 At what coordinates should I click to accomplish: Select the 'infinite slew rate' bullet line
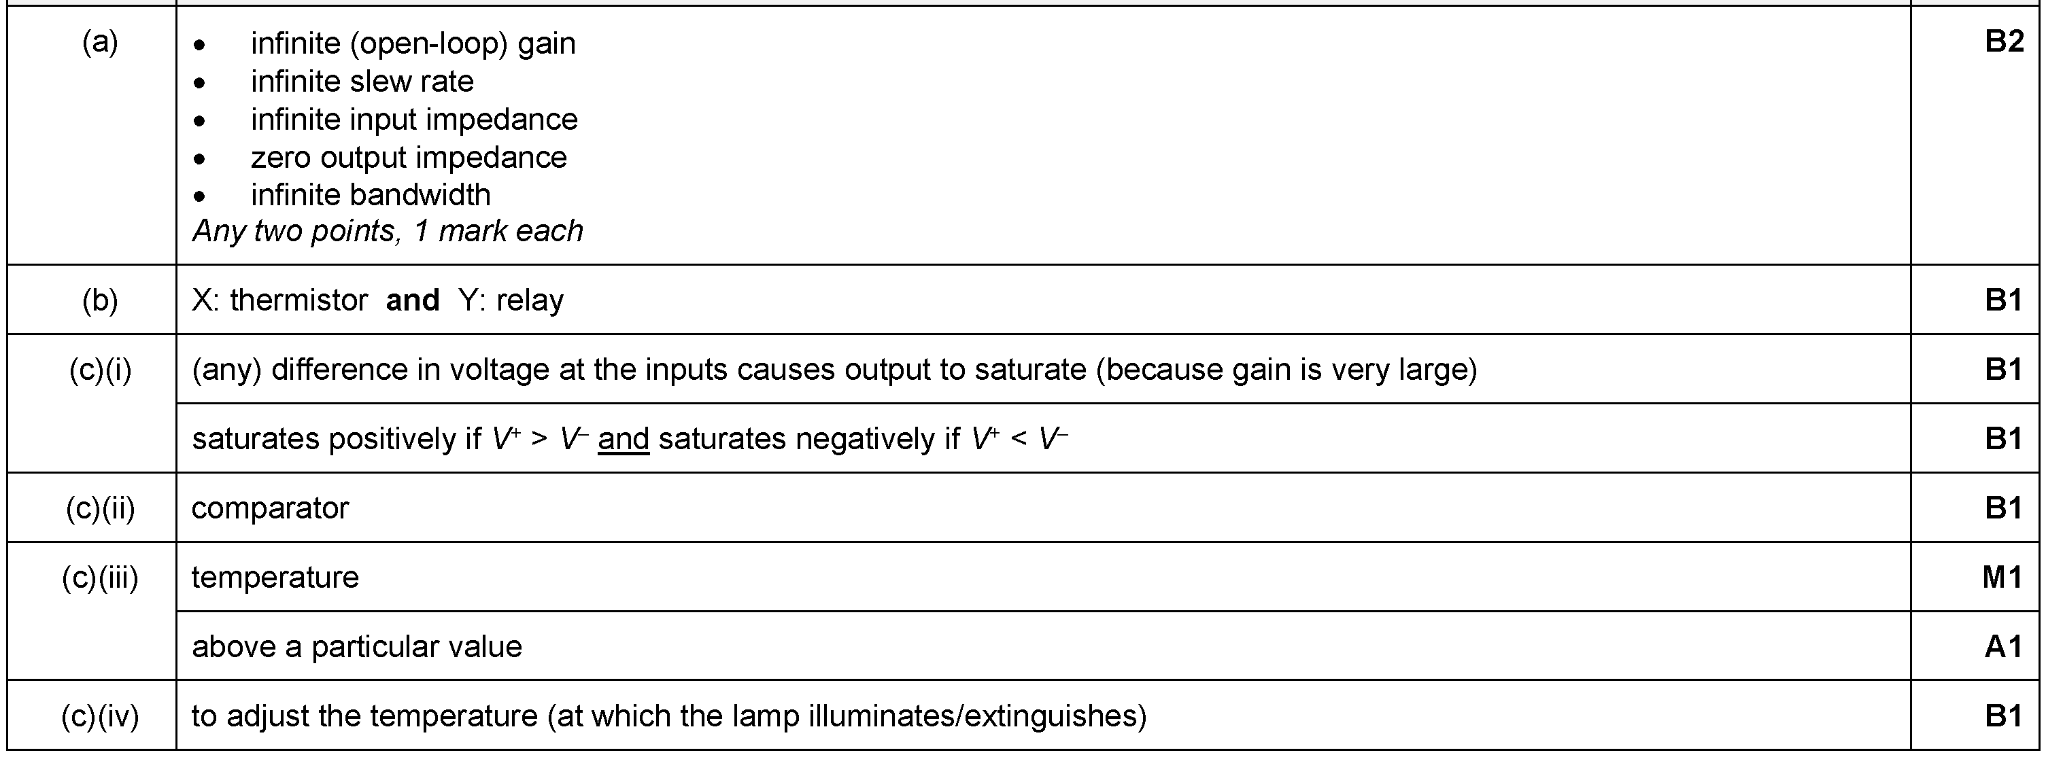[362, 81]
